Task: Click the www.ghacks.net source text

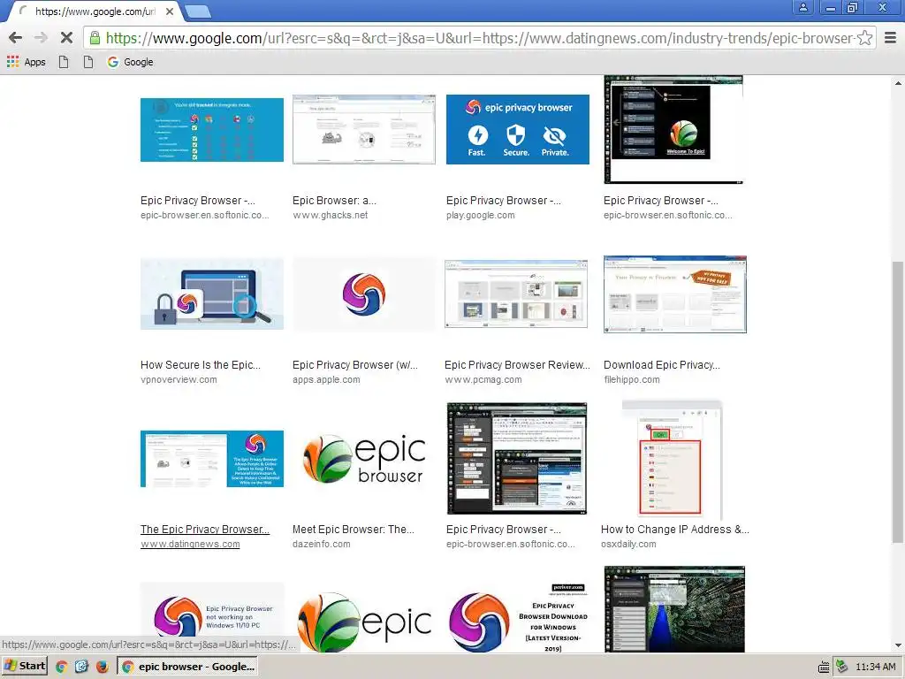Action: point(331,216)
